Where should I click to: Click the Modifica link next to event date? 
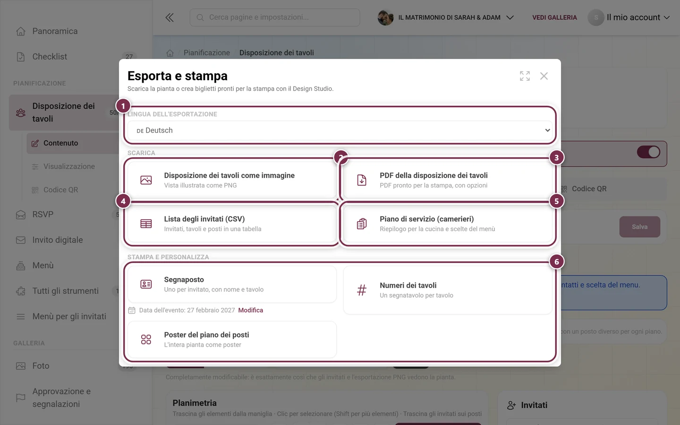pos(251,310)
